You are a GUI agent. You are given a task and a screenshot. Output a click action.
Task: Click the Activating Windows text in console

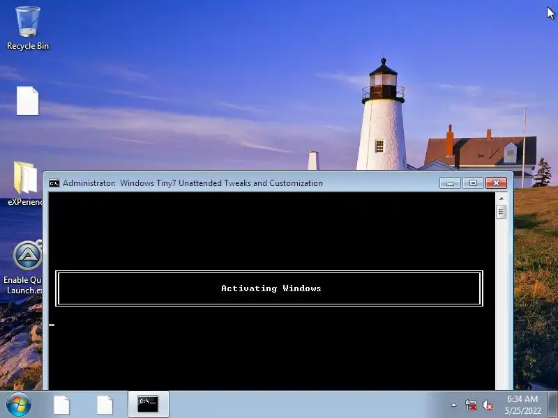coord(271,288)
